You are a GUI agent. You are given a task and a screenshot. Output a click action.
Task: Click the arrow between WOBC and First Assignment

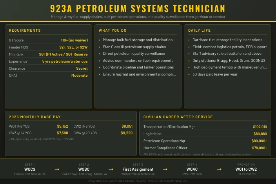point(111,170)
